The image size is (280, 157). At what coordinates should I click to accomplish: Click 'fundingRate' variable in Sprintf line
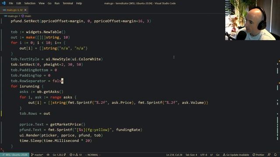click(128, 130)
